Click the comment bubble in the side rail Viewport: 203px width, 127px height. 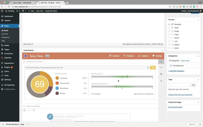click(161, 74)
